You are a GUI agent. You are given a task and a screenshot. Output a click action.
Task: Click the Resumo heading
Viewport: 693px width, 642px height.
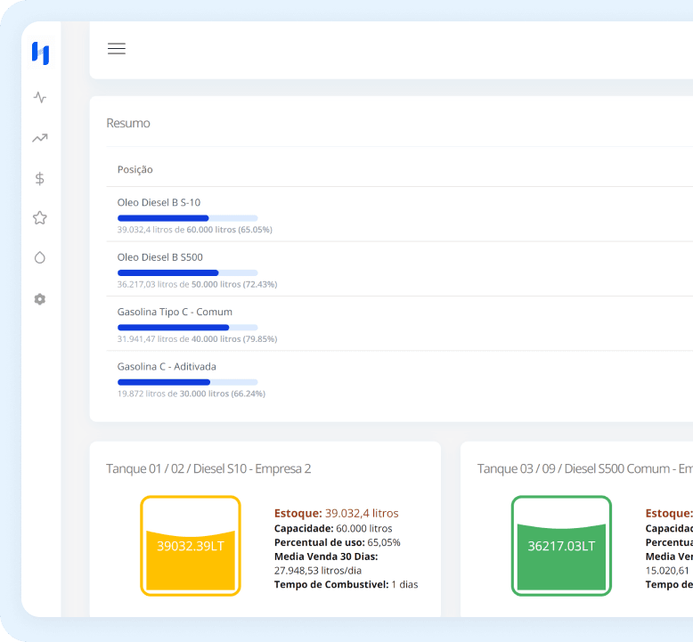pos(128,123)
